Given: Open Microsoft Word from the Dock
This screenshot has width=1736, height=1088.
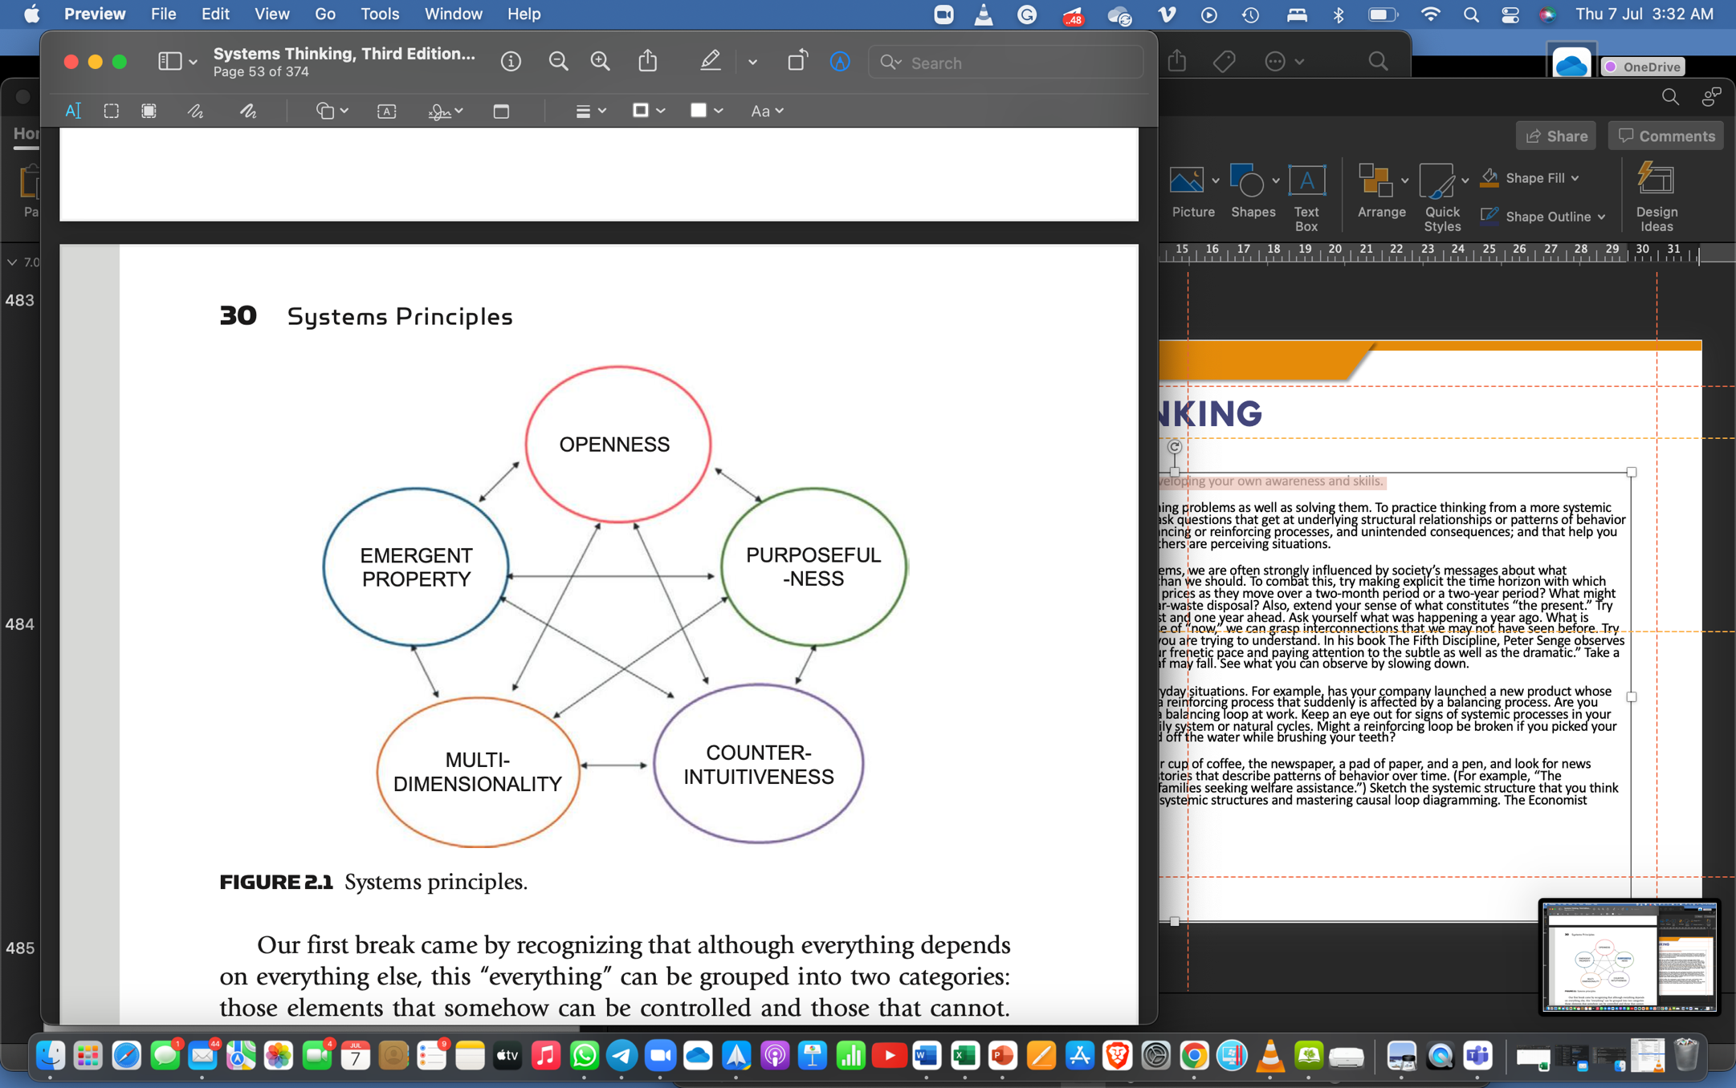Looking at the screenshot, I should (927, 1056).
